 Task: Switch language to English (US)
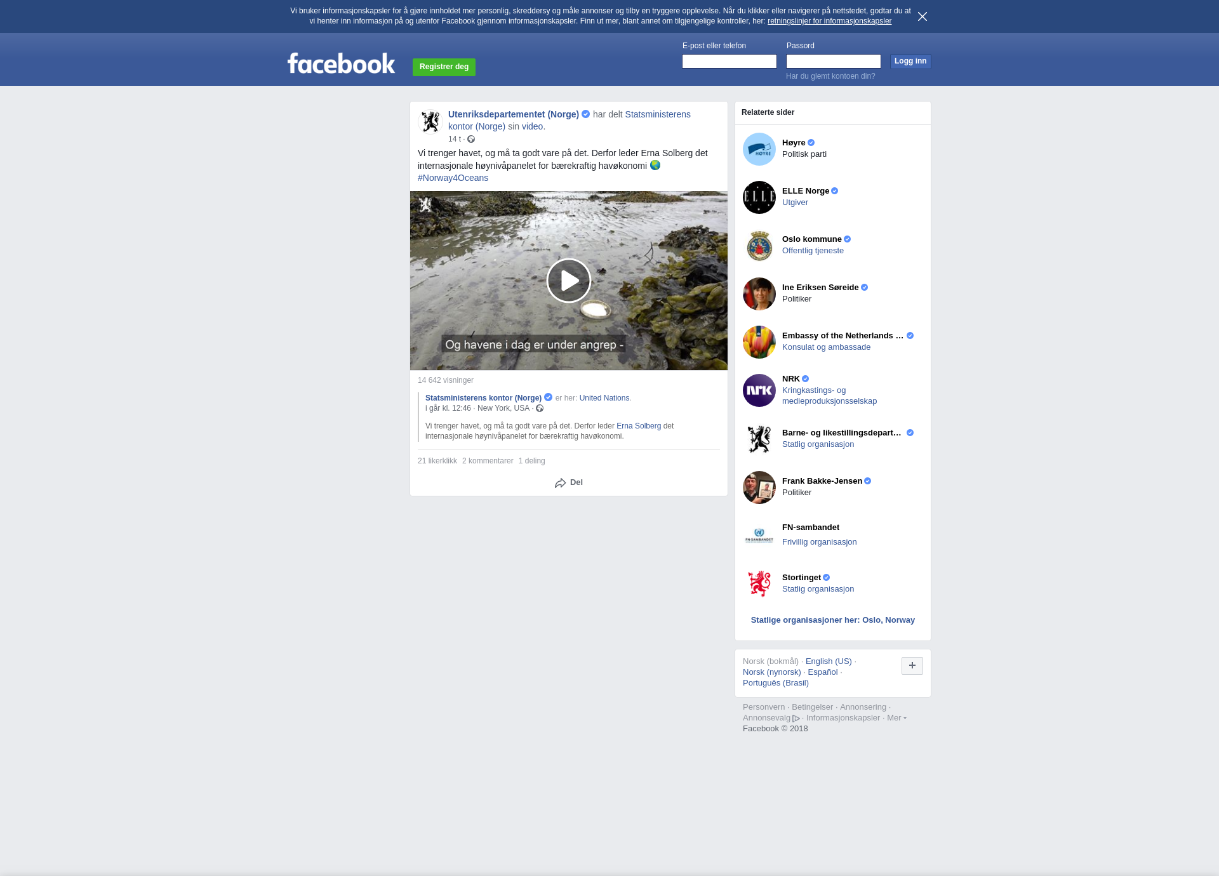829,661
